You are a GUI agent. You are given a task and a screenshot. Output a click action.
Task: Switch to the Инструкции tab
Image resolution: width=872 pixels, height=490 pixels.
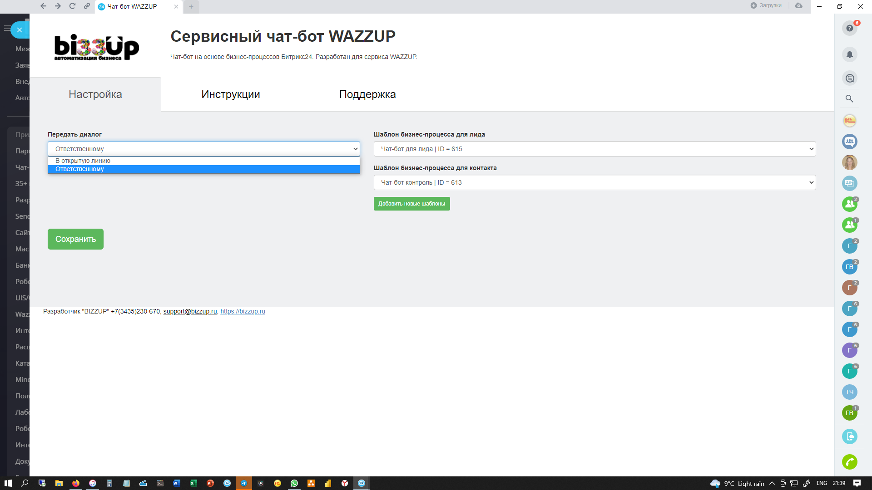tap(230, 94)
